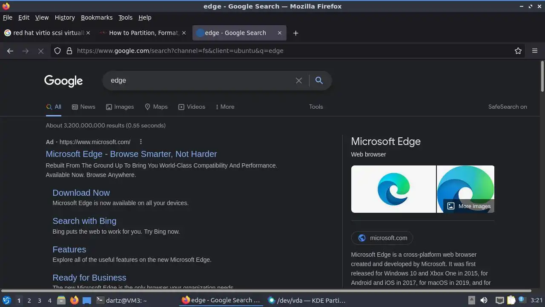
Task: Click the globe icon beside microsoft.com
Action: tap(362, 238)
